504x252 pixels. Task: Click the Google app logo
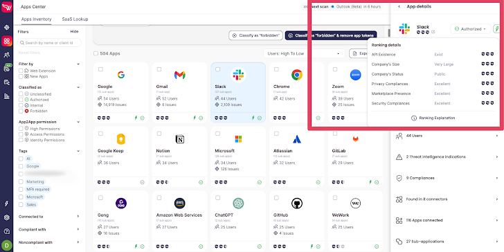click(x=121, y=75)
